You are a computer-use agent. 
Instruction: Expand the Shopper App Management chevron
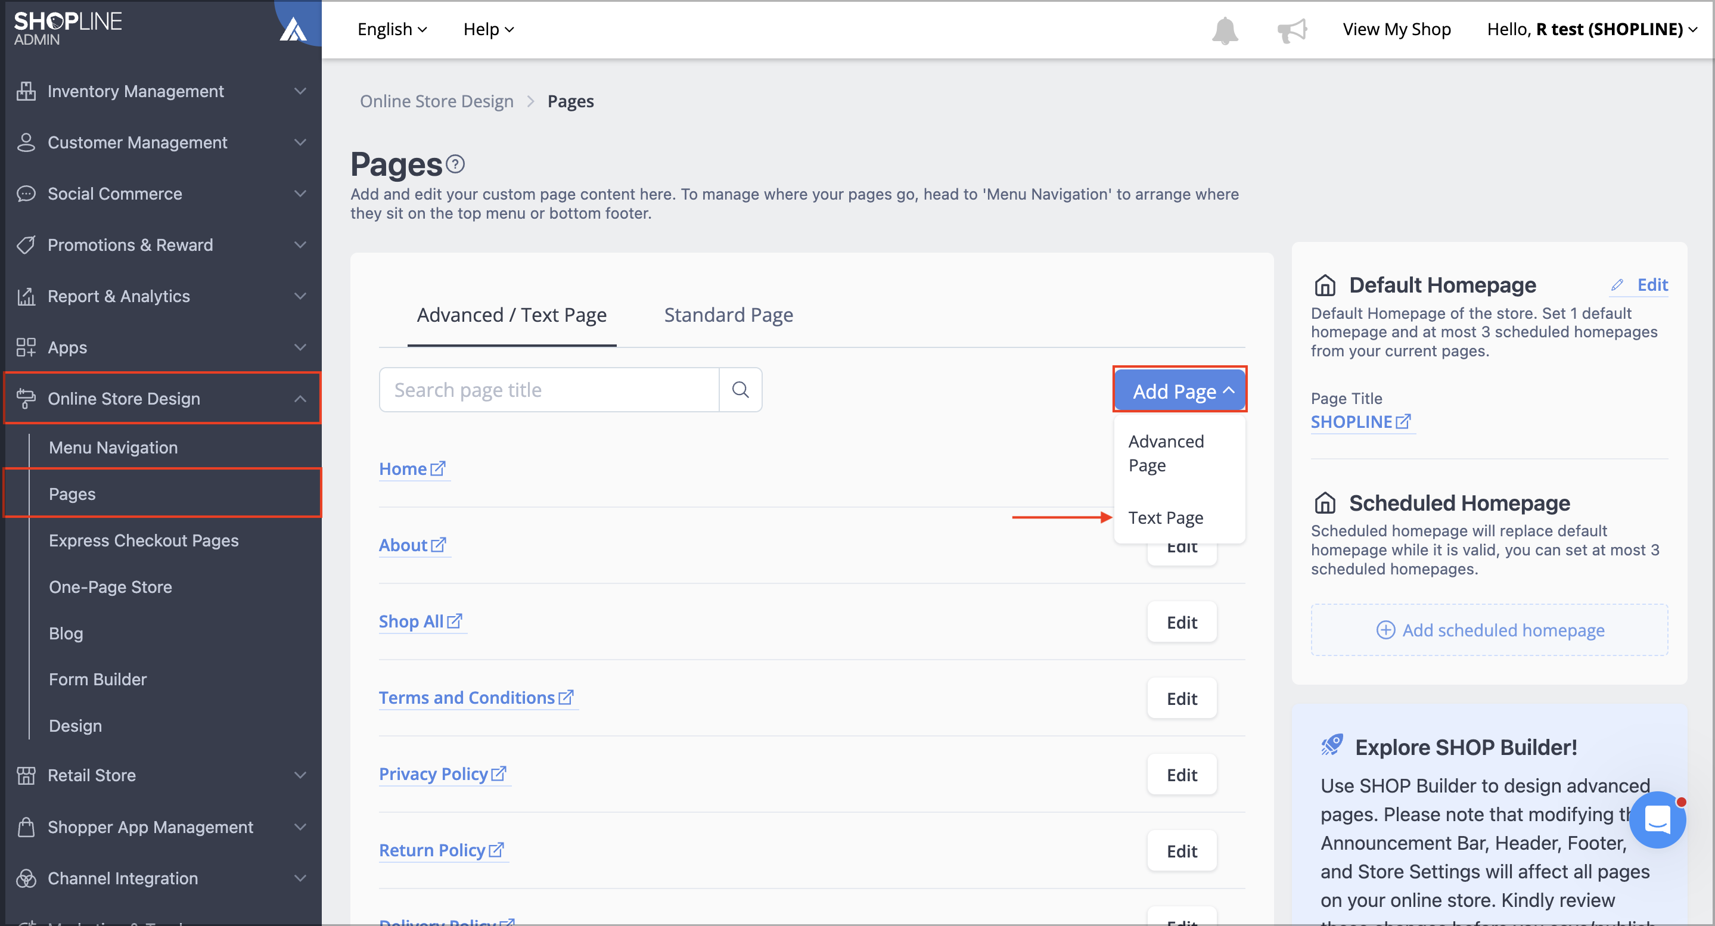point(300,828)
